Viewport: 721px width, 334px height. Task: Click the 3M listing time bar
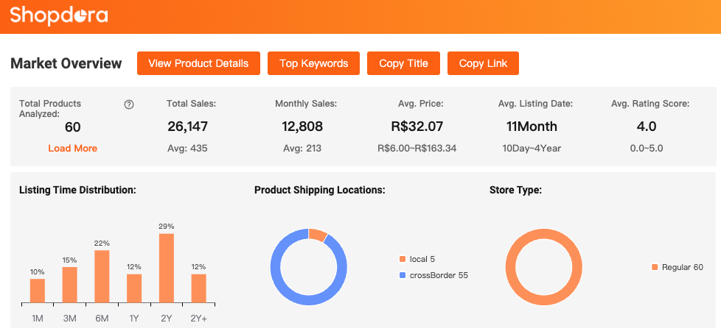69,285
